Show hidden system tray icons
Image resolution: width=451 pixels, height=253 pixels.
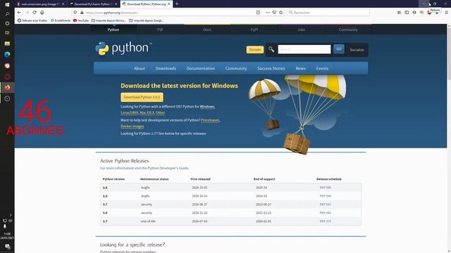point(11,215)
